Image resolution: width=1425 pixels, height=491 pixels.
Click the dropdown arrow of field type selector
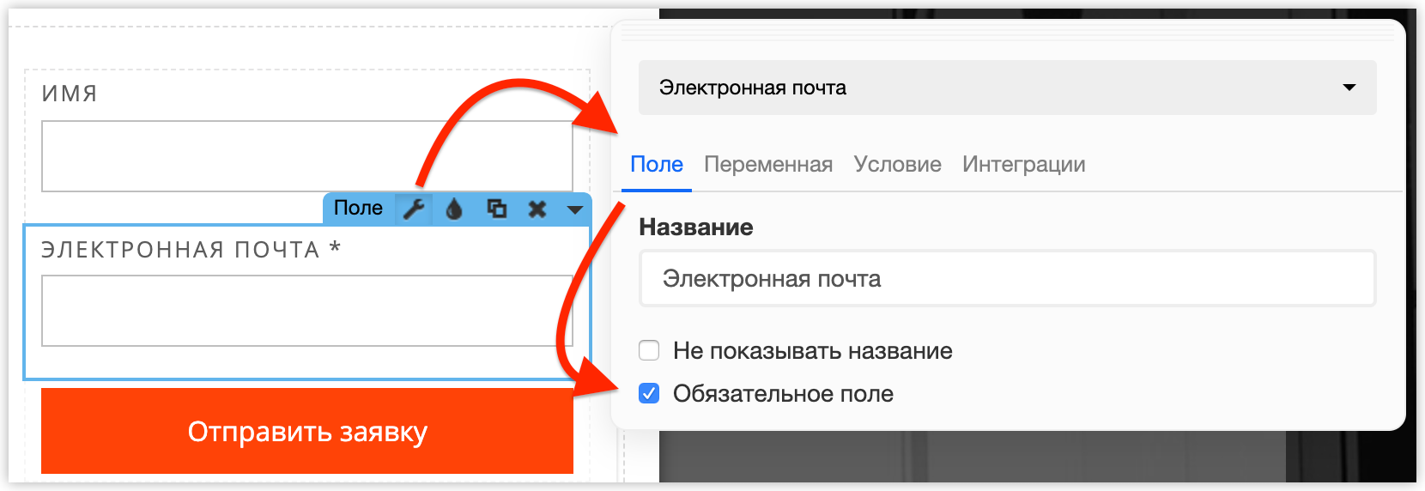coord(1349,88)
